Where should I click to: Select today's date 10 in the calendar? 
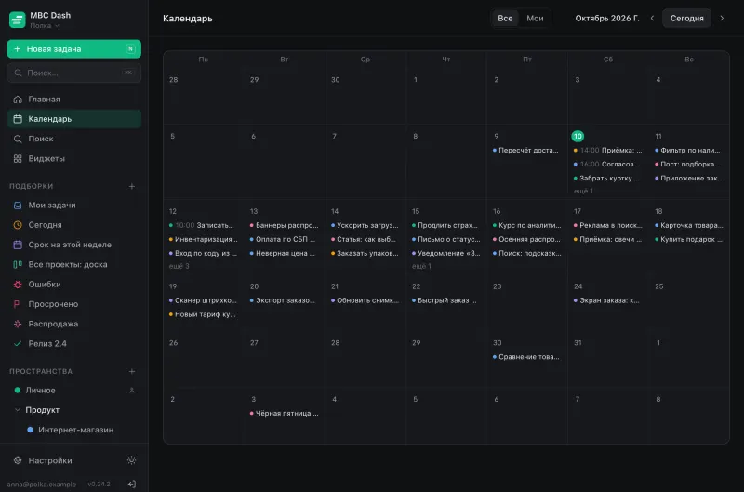point(578,136)
